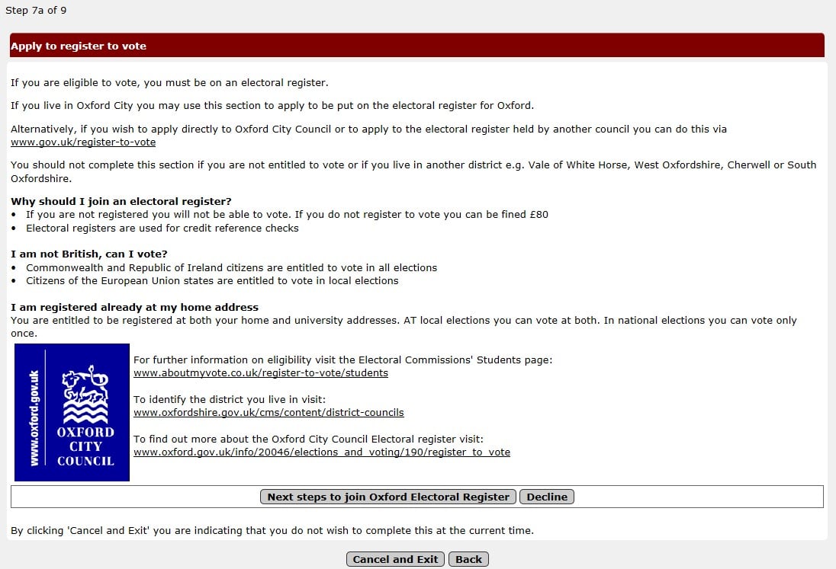The width and height of the screenshot is (836, 569).
Task: Visit the aboutmyvote.co.uk students page link
Action: click(x=261, y=373)
